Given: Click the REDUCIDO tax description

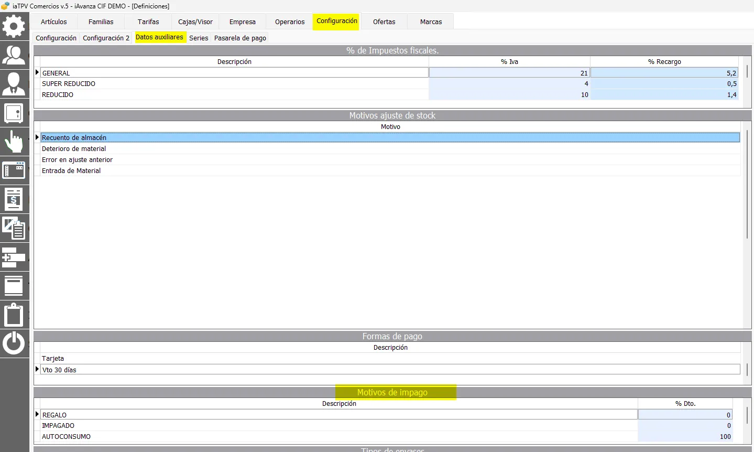Looking at the screenshot, I should [x=58, y=95].
